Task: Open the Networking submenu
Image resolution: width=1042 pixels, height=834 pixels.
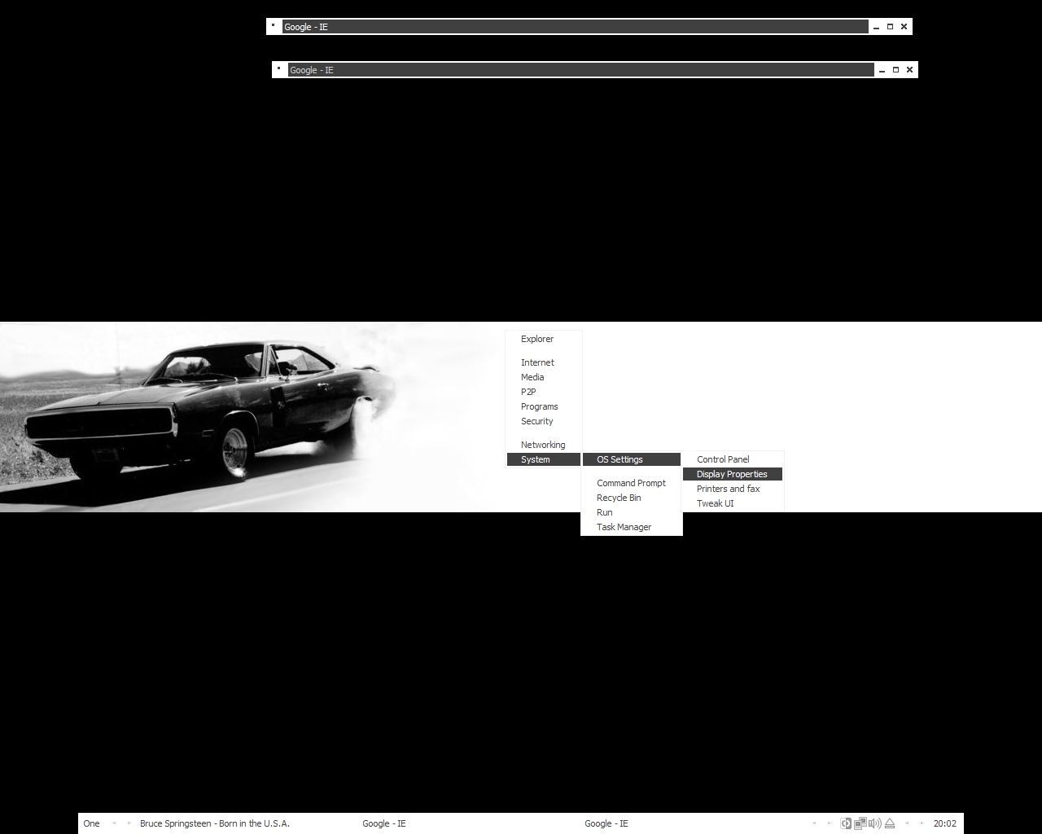Action: [x=544, y=445]
